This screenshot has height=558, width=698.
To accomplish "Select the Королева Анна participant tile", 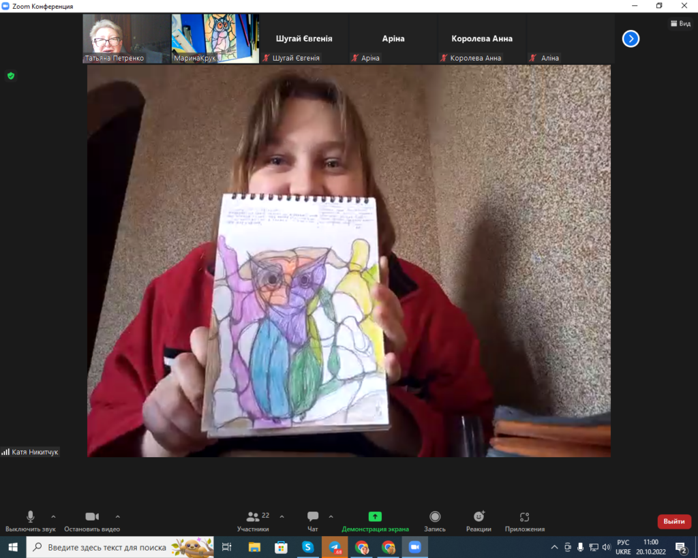I will click(x=481, y=39).
